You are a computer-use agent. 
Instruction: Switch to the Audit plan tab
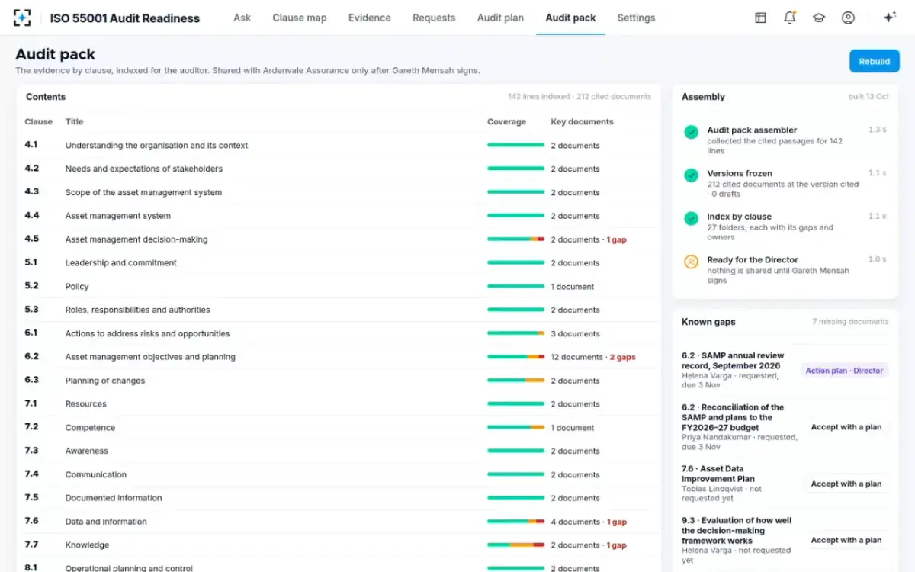(x=500, y=18)
